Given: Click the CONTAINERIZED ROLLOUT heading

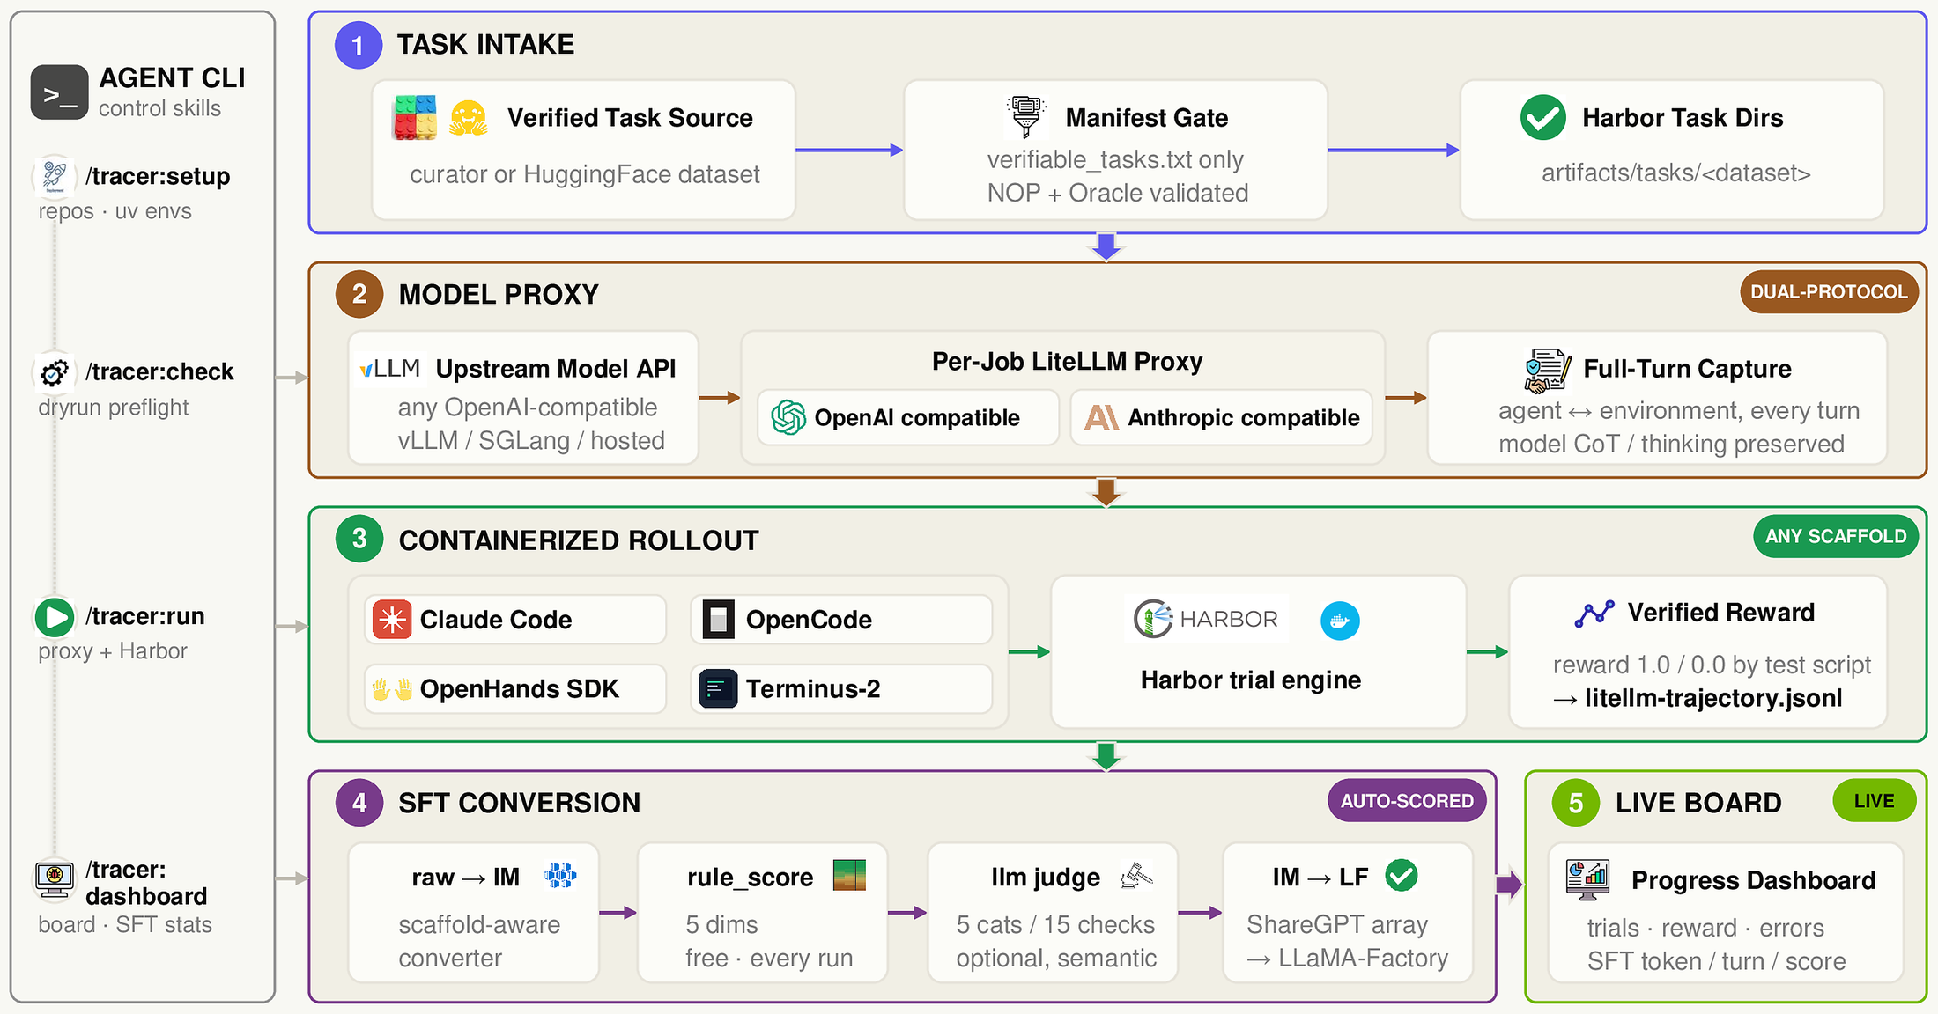Looking at the screenshot, I should click(x=579, y=540).
